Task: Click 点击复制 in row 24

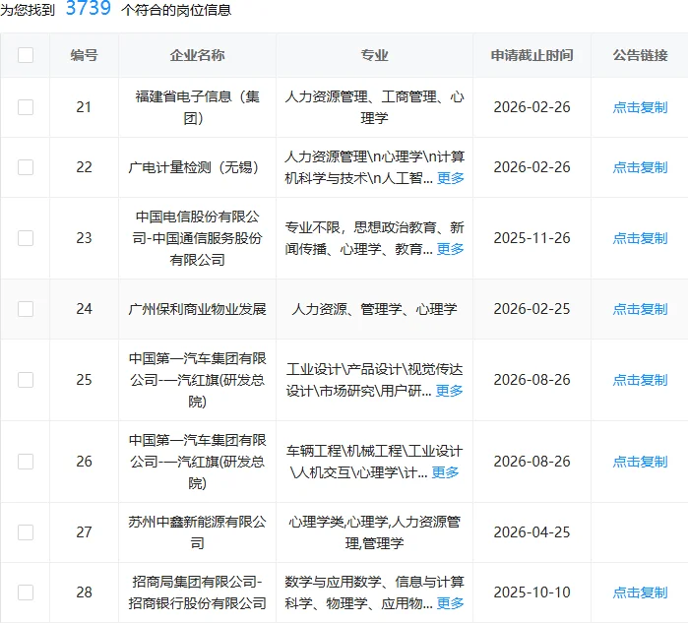Action: coord(640,309)
